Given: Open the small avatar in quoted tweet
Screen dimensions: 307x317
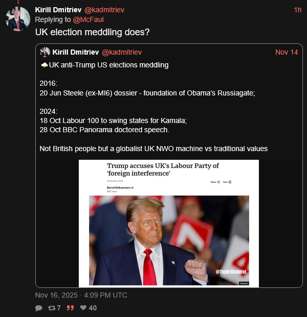Looking at the screenshot, I should tap(45, 52).
